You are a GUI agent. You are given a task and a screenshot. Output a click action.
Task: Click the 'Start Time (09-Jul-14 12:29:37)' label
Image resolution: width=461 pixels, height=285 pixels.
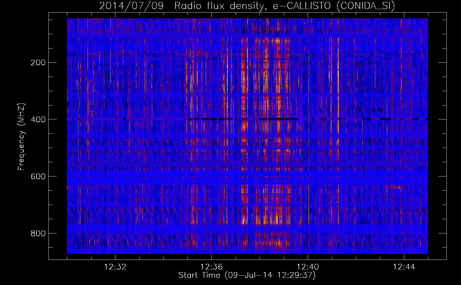pyautogui.click(x=247, y=275)
